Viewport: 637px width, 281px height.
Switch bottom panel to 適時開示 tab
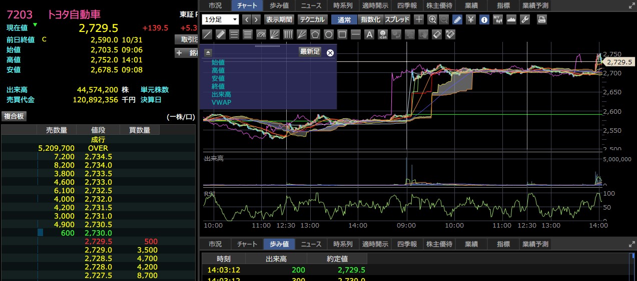(375, 244)
